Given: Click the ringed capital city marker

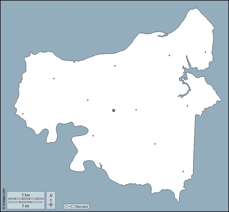Looking at the screenshot, I should pos(113,110).
